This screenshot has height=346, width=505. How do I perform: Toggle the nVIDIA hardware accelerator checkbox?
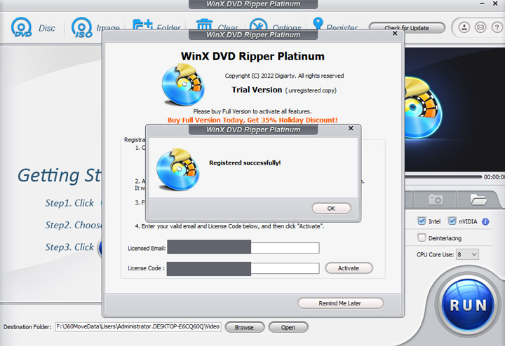pyautogui.click(x=452, y=221)
